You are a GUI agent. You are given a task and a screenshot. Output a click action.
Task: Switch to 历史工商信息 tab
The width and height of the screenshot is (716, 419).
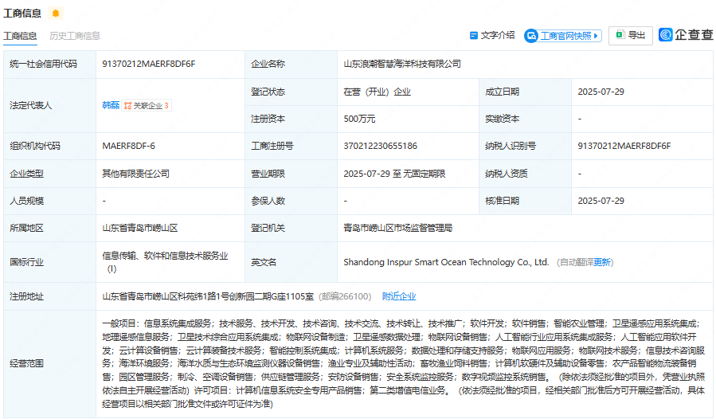[74, 36]
